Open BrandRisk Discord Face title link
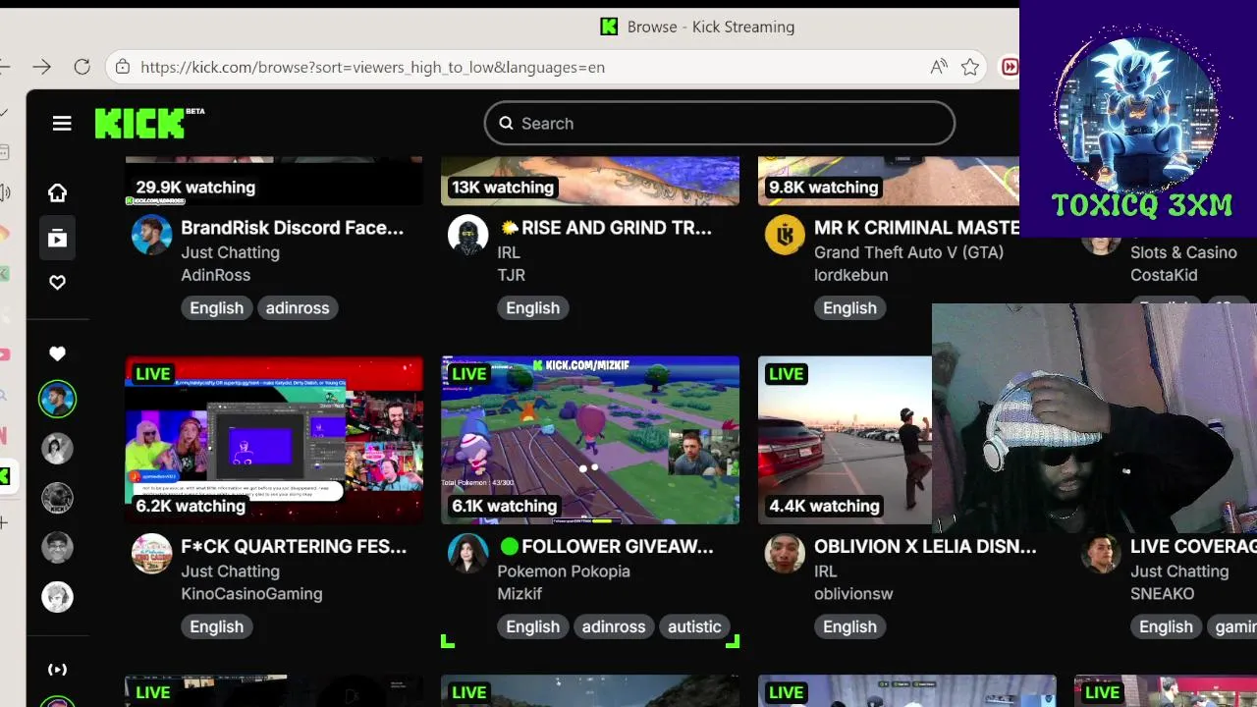Screen dimensions: 1257x707 coord(293,228)
